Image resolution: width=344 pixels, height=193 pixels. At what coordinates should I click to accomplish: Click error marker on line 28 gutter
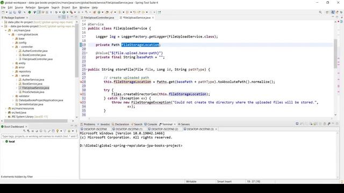[81, 82]
